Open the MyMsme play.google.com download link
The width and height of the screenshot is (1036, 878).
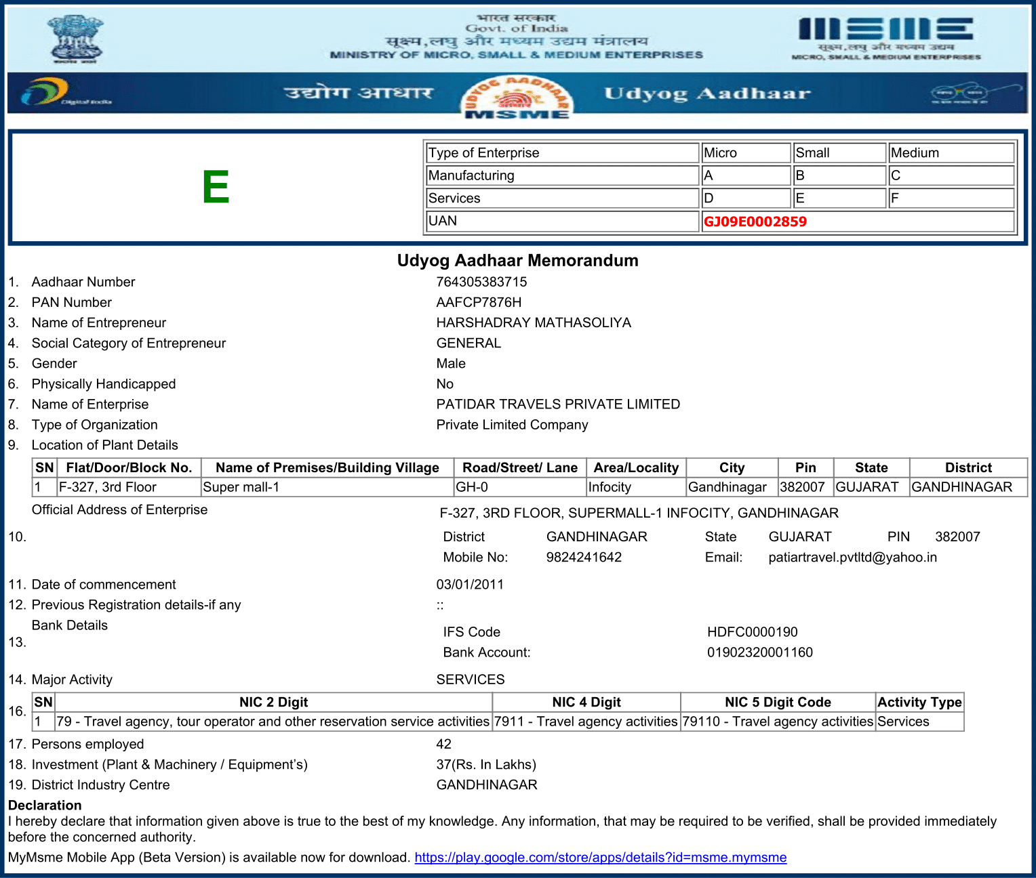coord(601,858)
